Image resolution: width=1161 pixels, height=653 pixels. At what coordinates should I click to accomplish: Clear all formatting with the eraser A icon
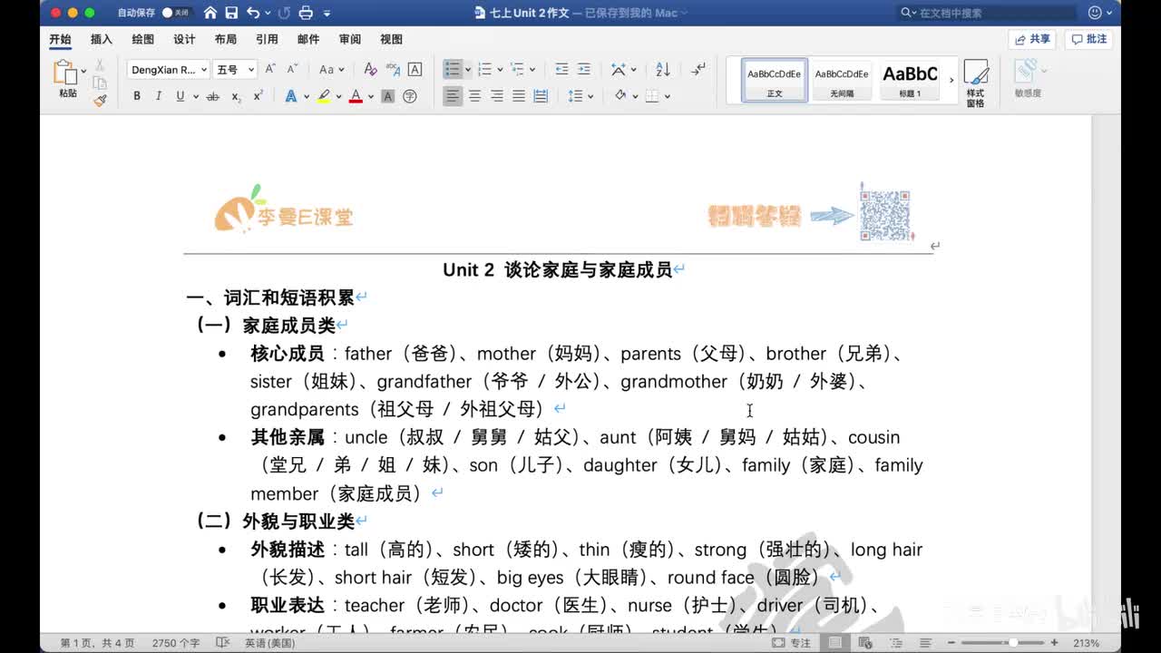(x=370, y=69)
